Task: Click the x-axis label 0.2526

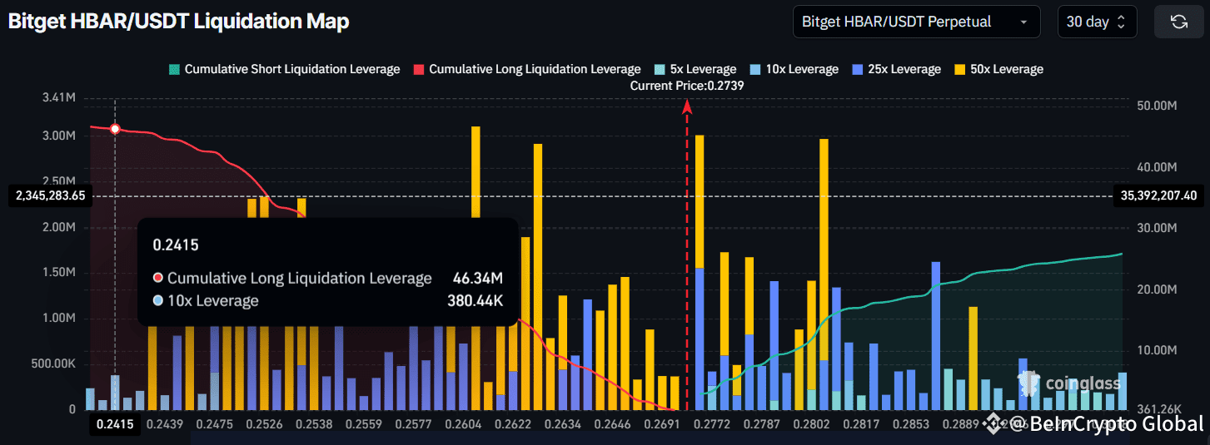Action: coord(264,424)
